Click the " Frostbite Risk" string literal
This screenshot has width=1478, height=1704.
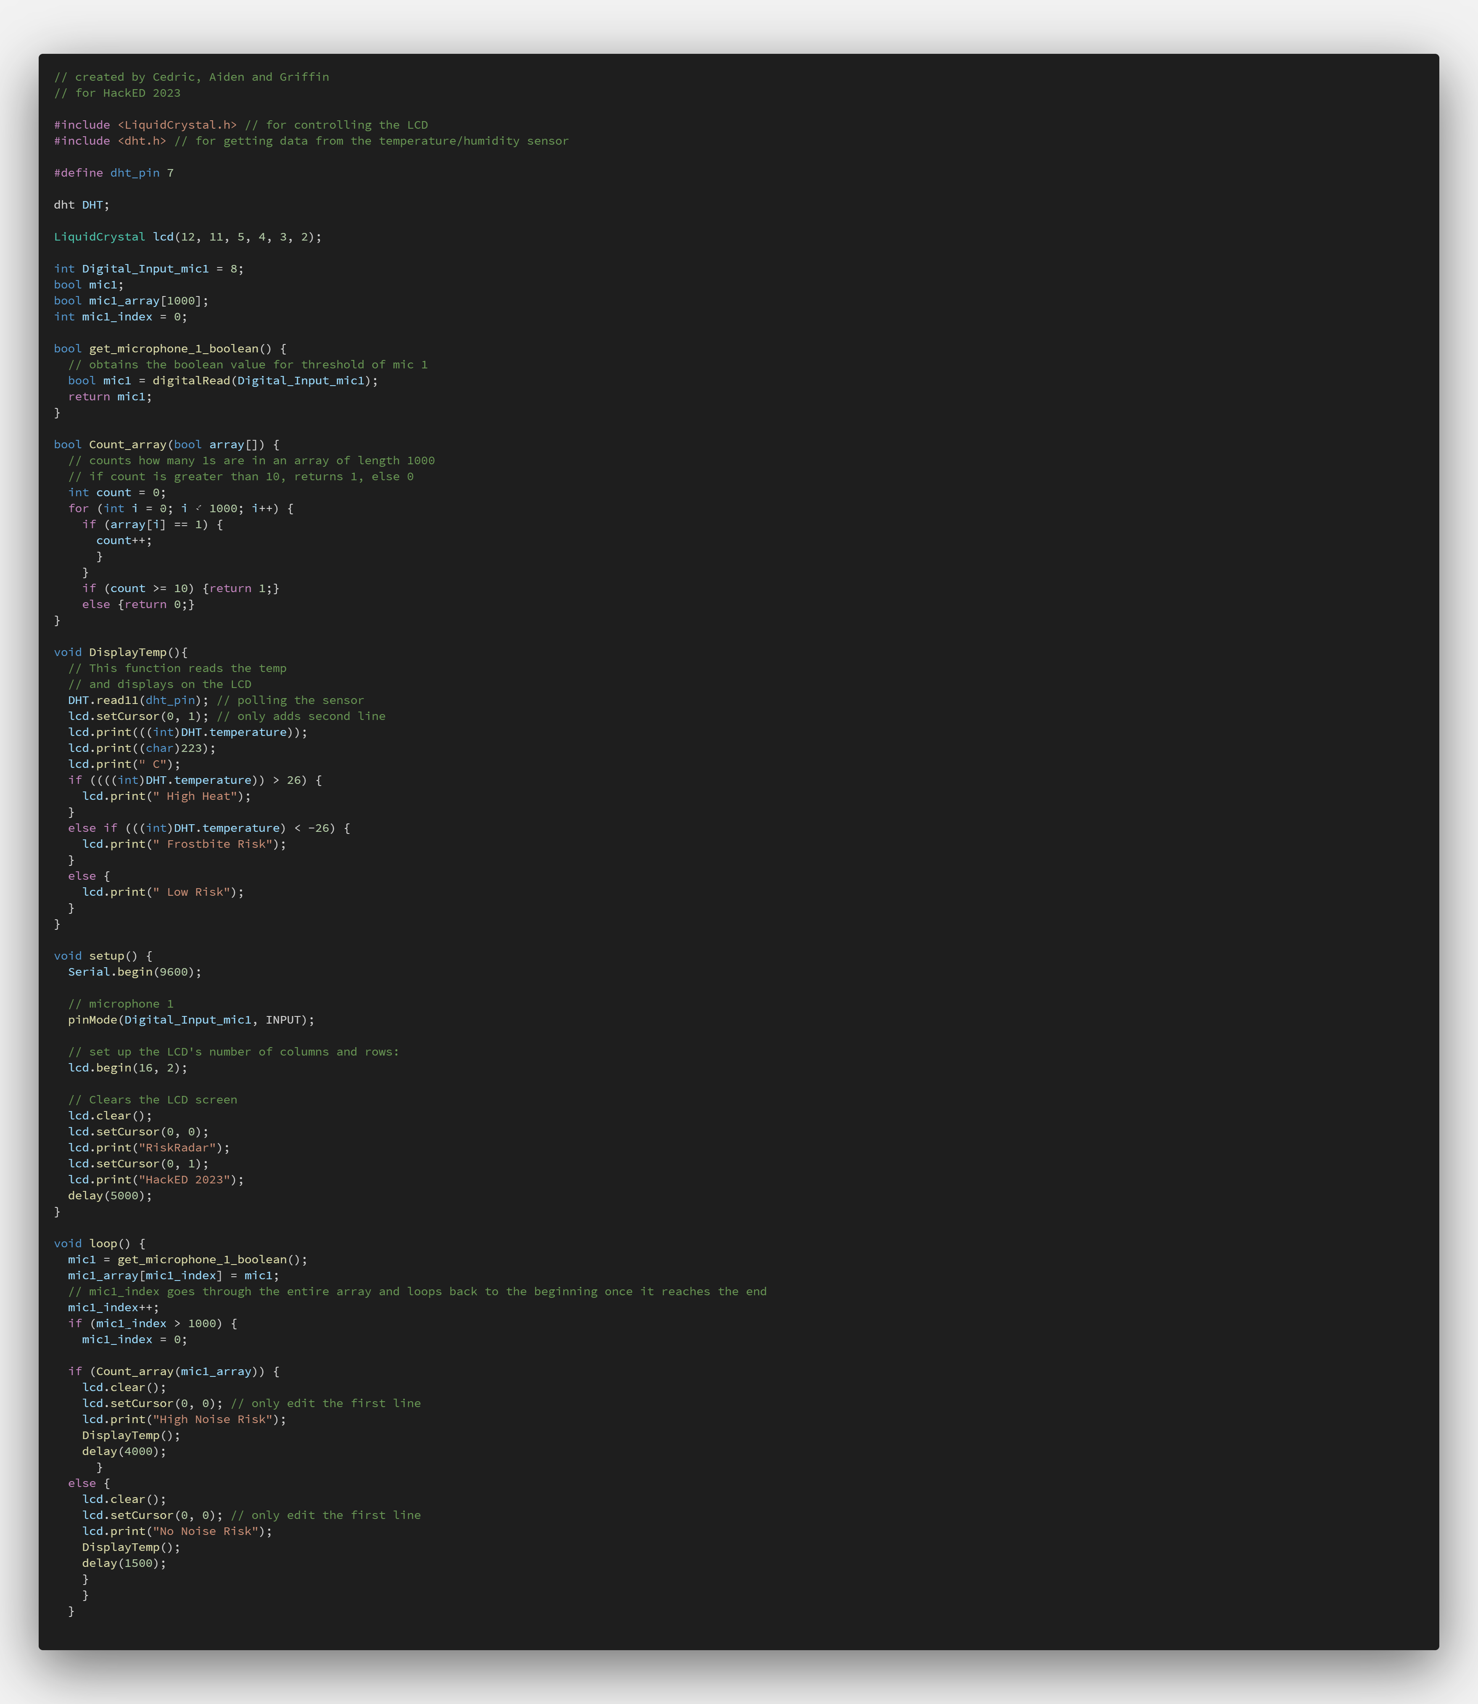tap(212, 844)
